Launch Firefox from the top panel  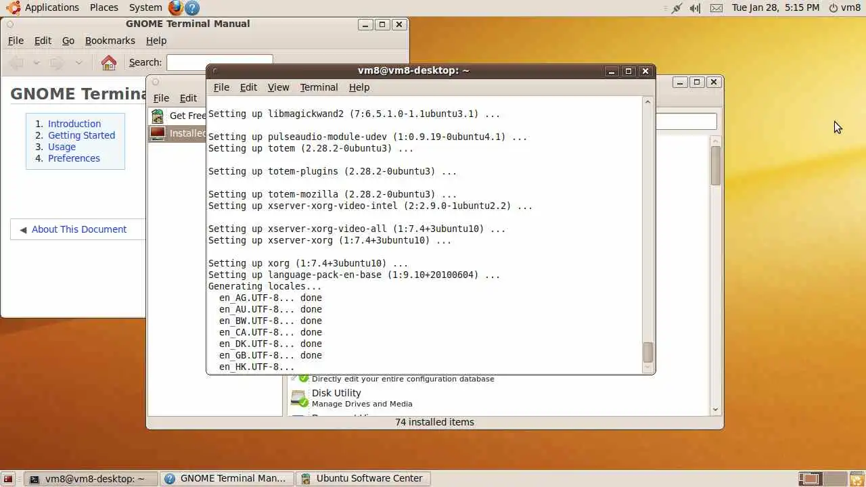click(176, 7)
